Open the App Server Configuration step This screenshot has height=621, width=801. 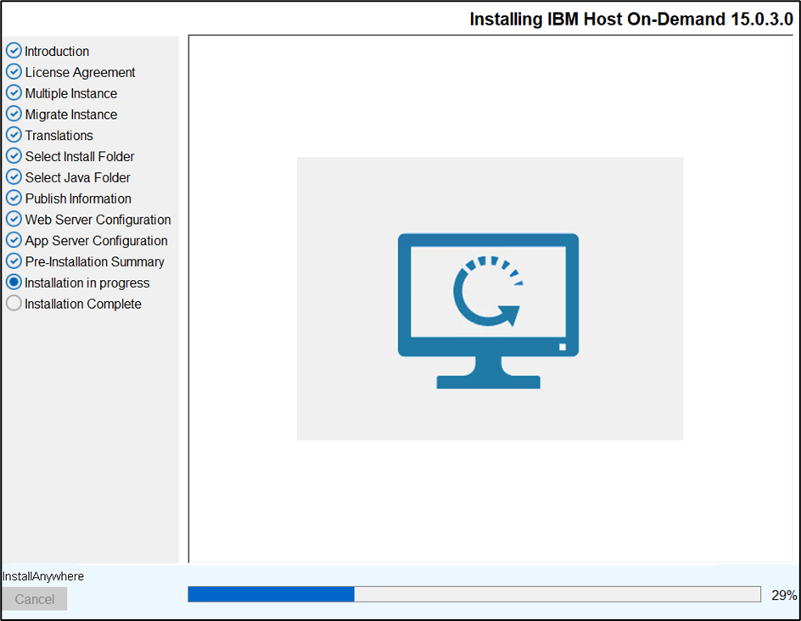pyautogui.click(x=96, y=241)
